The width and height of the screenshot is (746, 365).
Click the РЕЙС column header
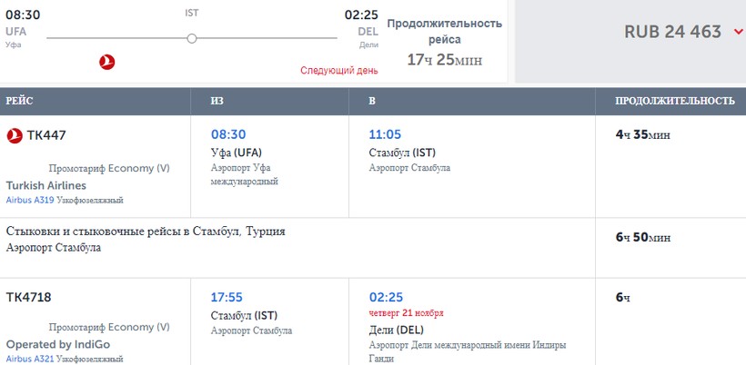click(x=20, y=101)
